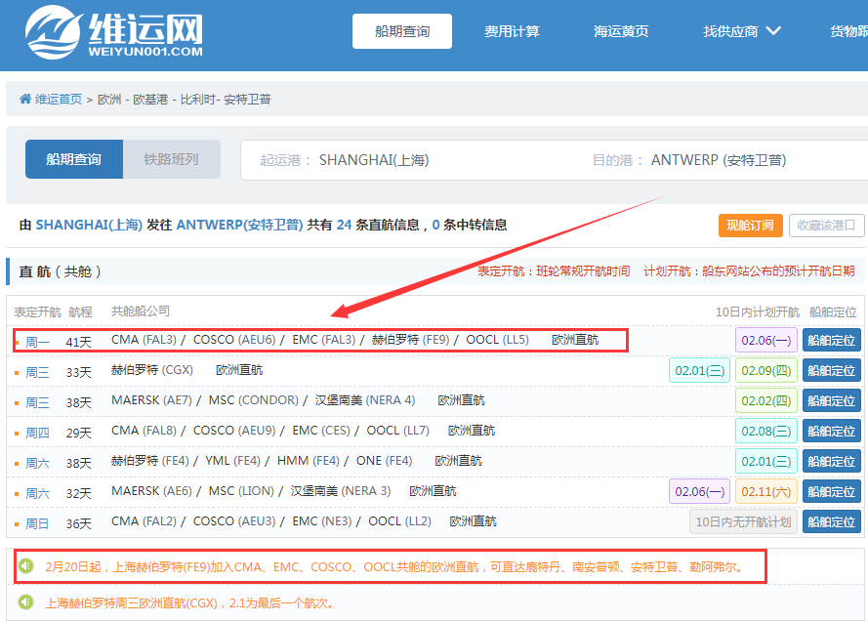Select the 船期查询 tab
Viewport: 868px width, 622px height.
(x=73, y=158)
